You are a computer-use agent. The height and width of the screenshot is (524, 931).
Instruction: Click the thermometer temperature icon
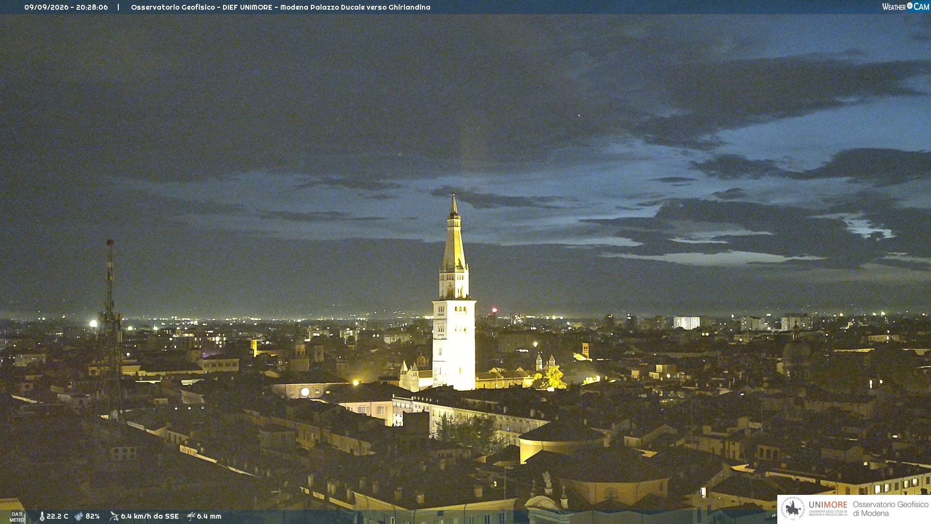coord(42,516)
